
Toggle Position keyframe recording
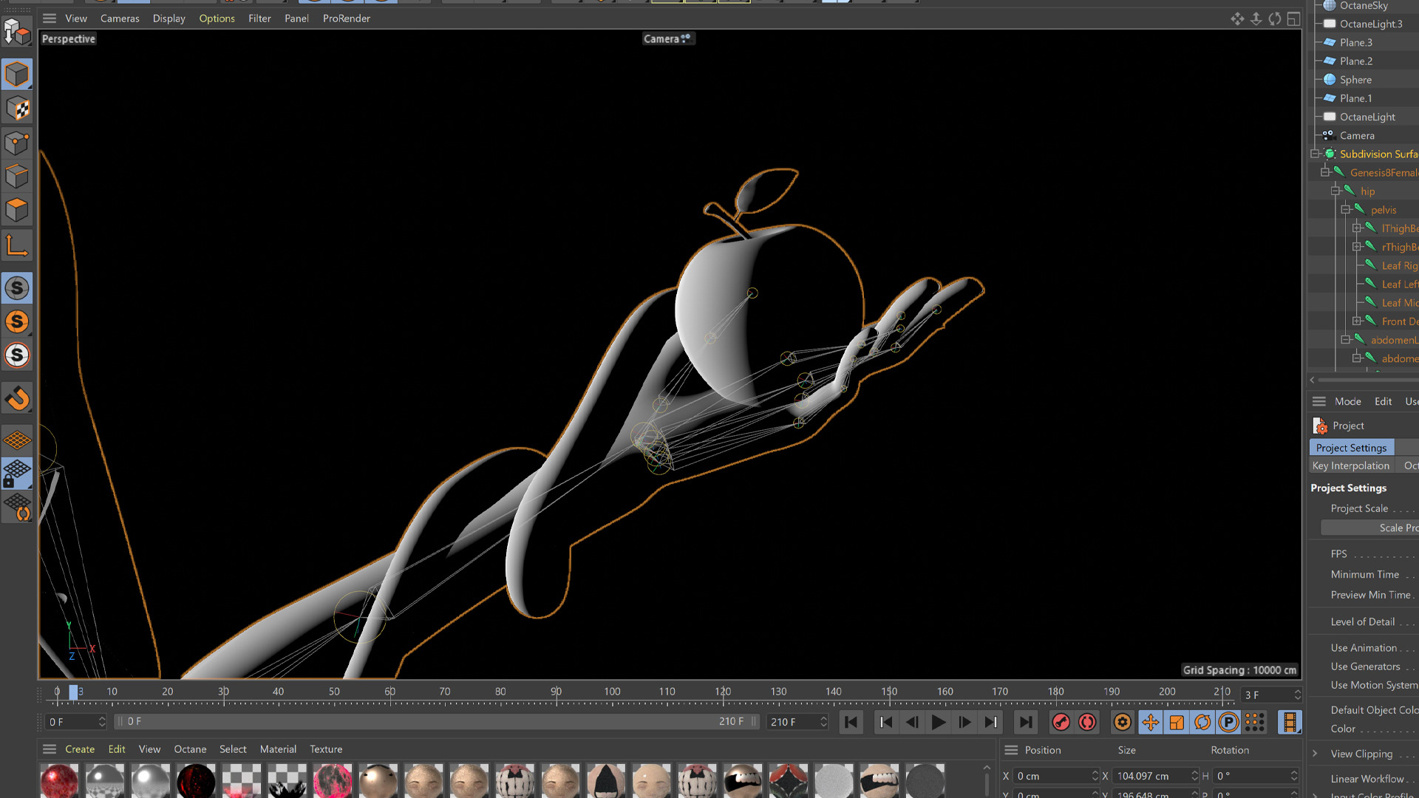point(1150,722)
